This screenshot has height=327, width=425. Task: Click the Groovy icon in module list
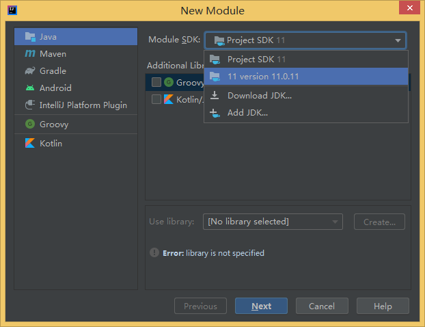coord(30,124)
